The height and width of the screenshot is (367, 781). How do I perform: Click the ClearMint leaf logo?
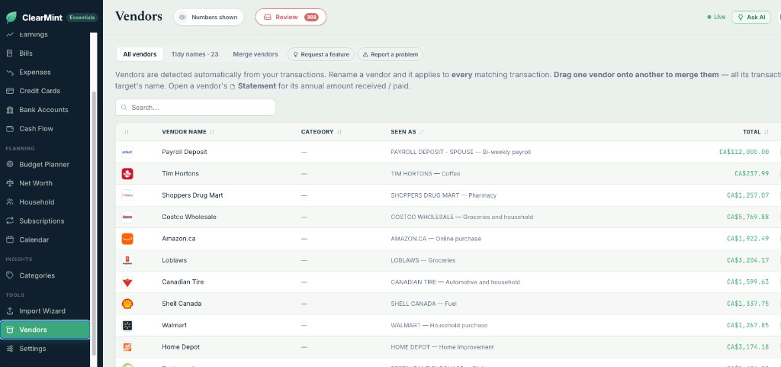click(11, 18)
